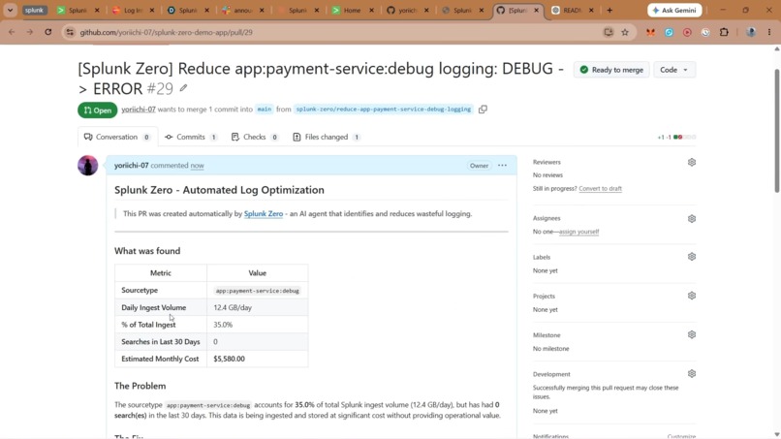Viewport: 781px width, 439px height.
Task: Focus the browser address bar URL
Action: pos(167,32)
